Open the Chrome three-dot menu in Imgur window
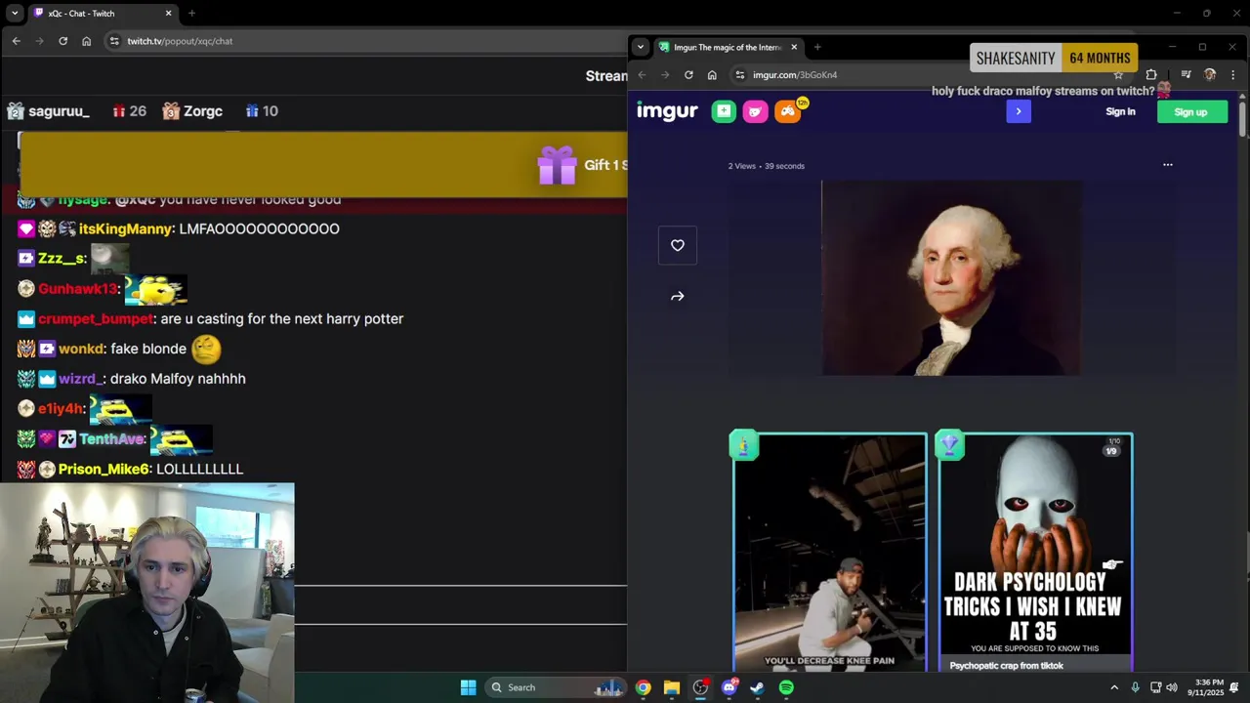This screenshot has width=1250, height=703. tap(1232, 75)
